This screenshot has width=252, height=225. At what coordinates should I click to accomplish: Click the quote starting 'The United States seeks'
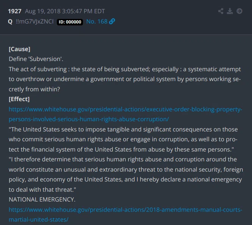[123, 139]
